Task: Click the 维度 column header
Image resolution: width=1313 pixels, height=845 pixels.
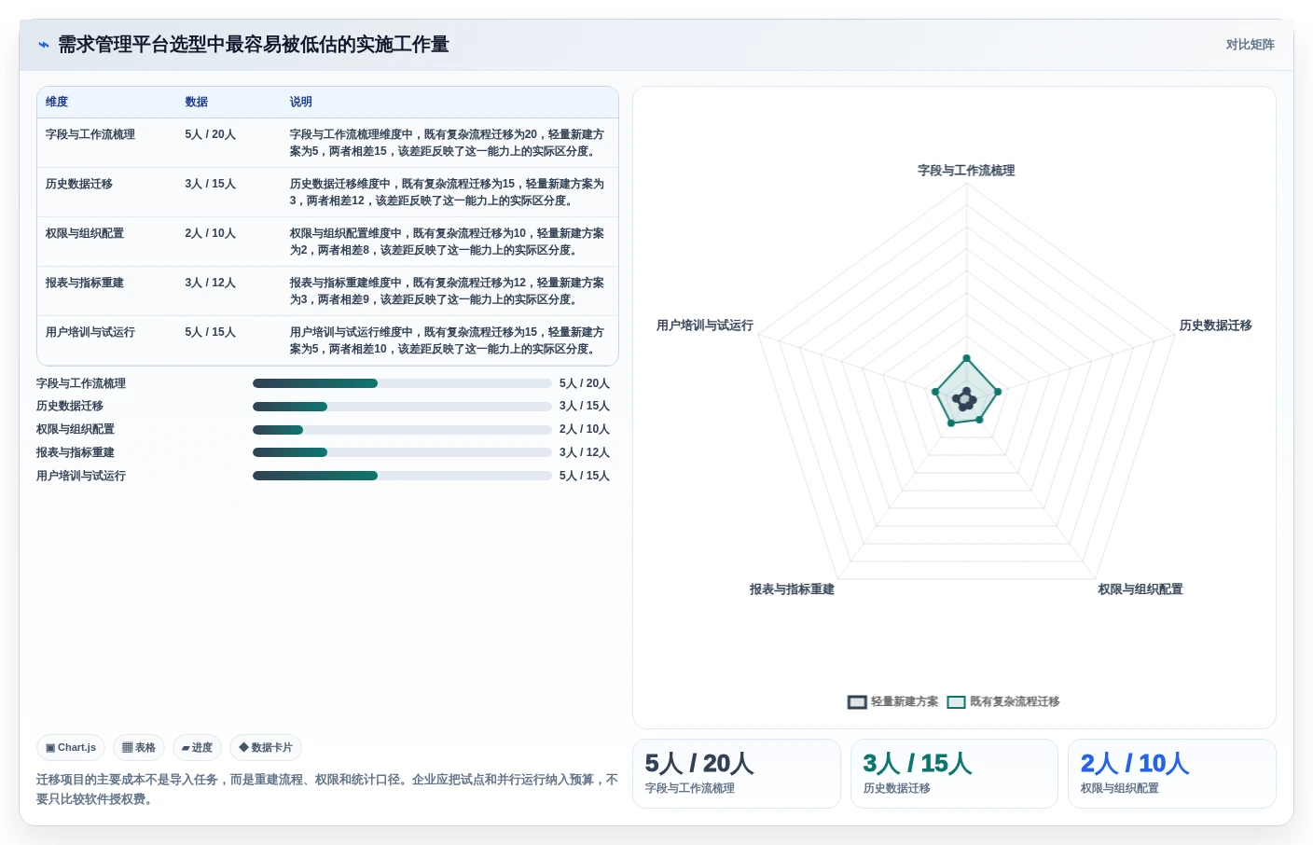Action: pos(57,102)
